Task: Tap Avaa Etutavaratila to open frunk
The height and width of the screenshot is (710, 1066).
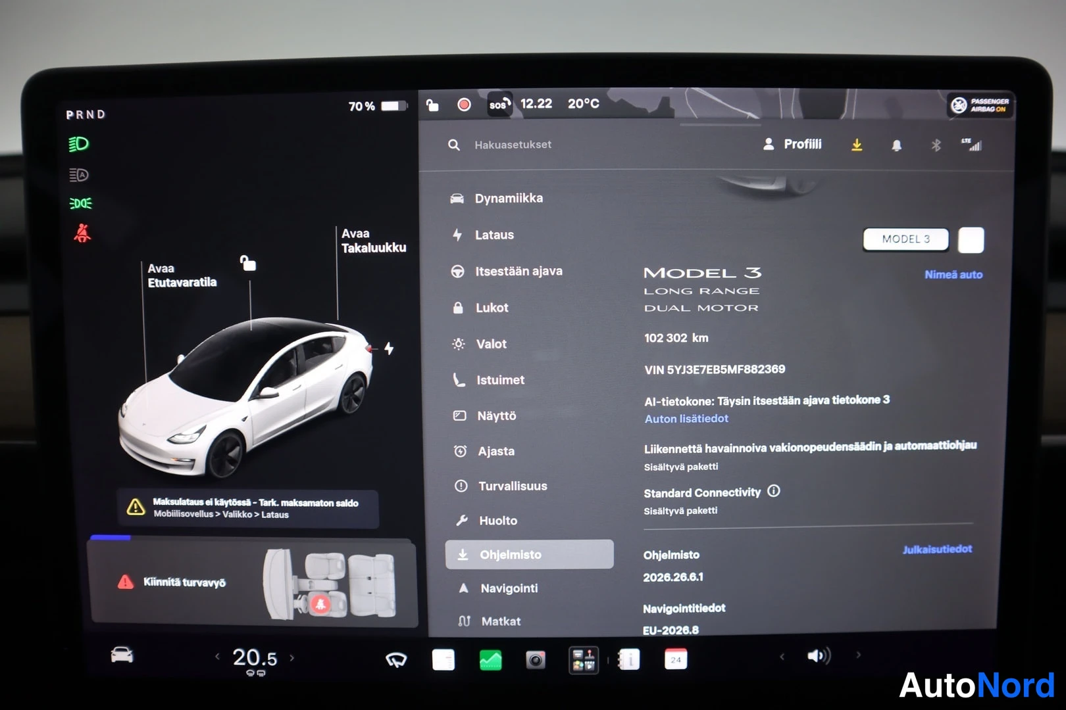Action: coord(182,275)
